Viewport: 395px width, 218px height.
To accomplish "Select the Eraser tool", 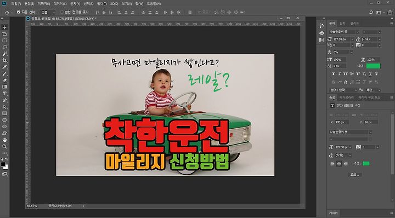I will 4,81.
